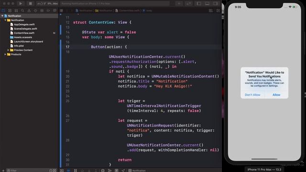Screen dimensions: 306x172
Task: Toggle the debug area panel visibility
Action: [207, 3]
